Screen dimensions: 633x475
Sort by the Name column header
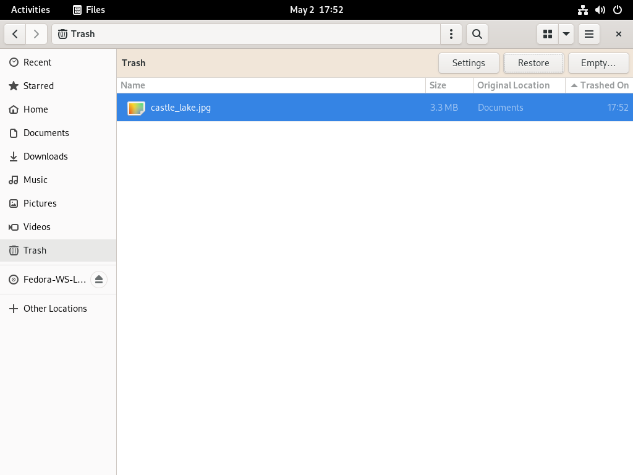271,85
